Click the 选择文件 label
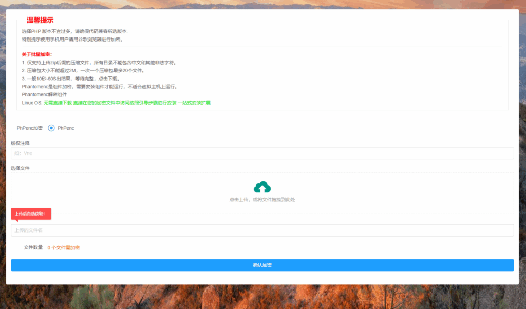The width and height of the screenshot is (526, 309). (x=20, y=168)
